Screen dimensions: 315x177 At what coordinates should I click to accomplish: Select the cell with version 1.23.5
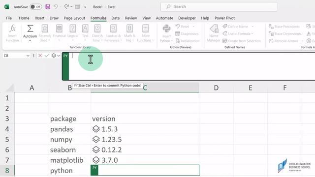coord(145,139)
